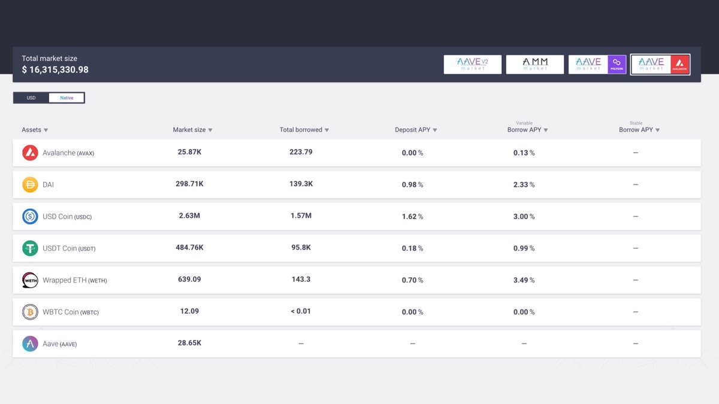Select the AAVE Polygon market tab
Image resolution: width=719 pixels, height=404 pixels.
coord(597,65)
